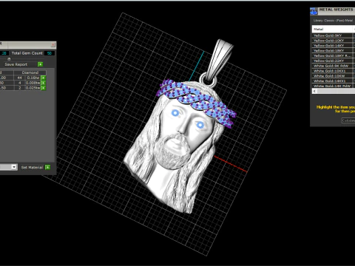The width and height of the screenshot is (355, 266).
Task: Click green arrow next to Set Material
Action: (x=48, y=167)
